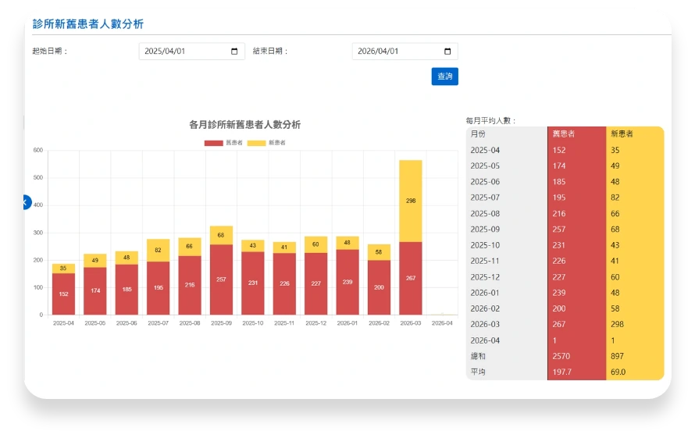Click the yellow 41 bar segment in the chart
Screen dimensions: 695x438
[284, 247]
